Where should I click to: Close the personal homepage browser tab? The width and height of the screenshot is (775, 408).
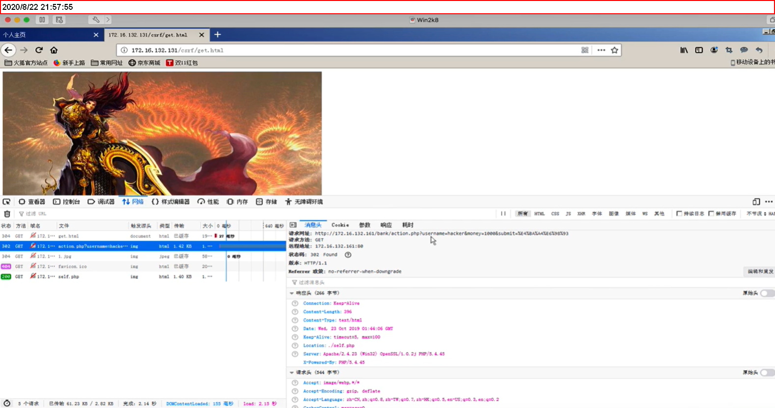(x=96, y=35)
